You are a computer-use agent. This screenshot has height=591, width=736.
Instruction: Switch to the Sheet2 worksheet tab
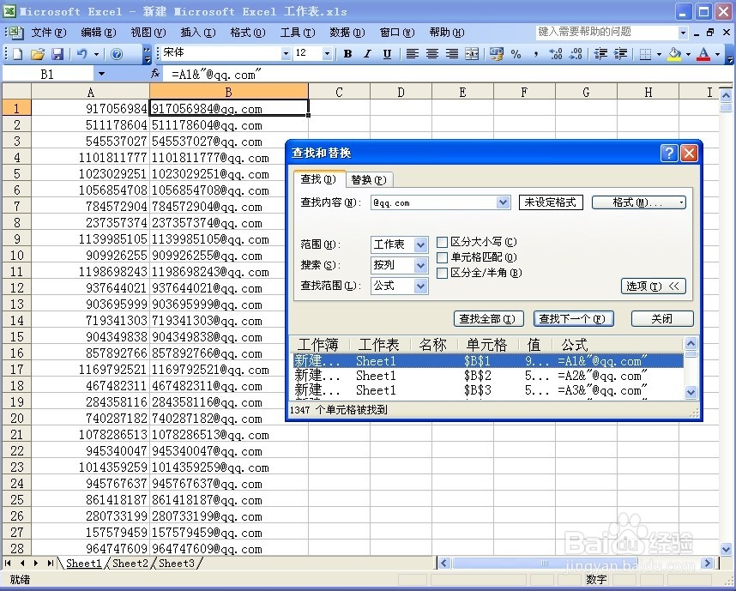point(130,563)
